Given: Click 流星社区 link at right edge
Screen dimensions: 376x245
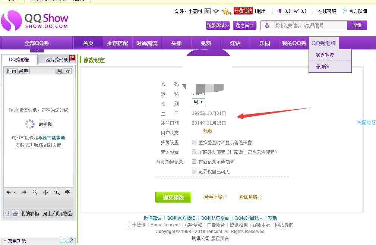Looking at the screenshot, I should click(x=366, y=122).
